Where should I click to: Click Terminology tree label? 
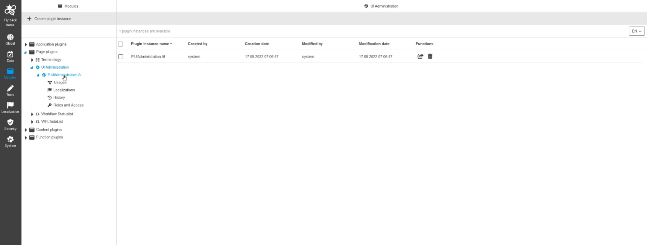tap(51, 60)
